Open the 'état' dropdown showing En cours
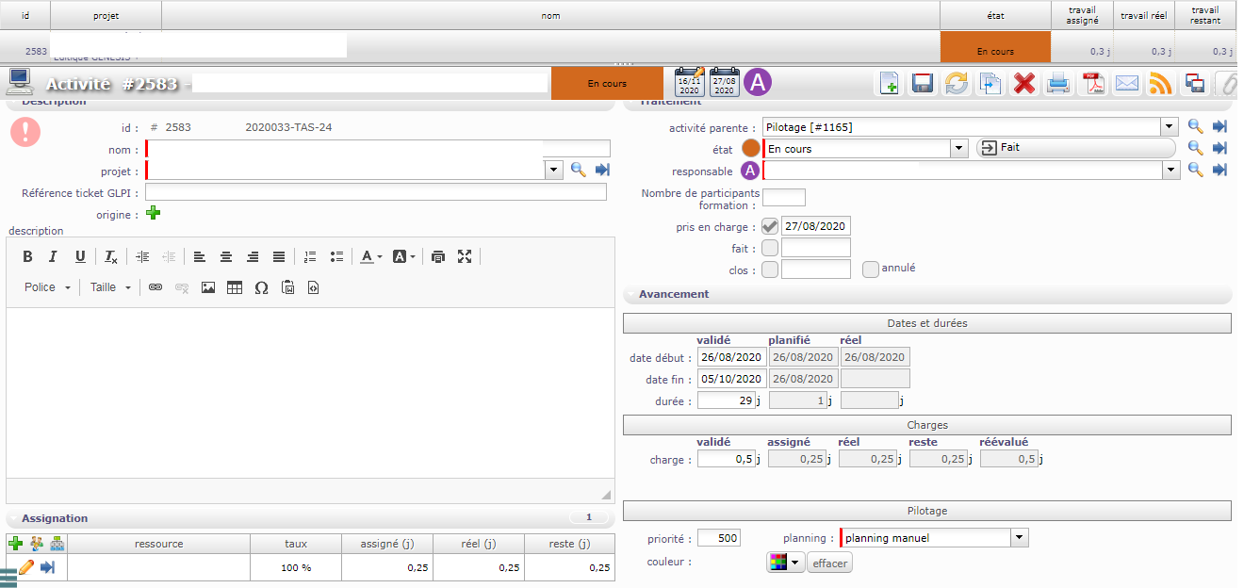This screenshot has height=588, width=1260. pyautogui.click(x=959, y=149)
